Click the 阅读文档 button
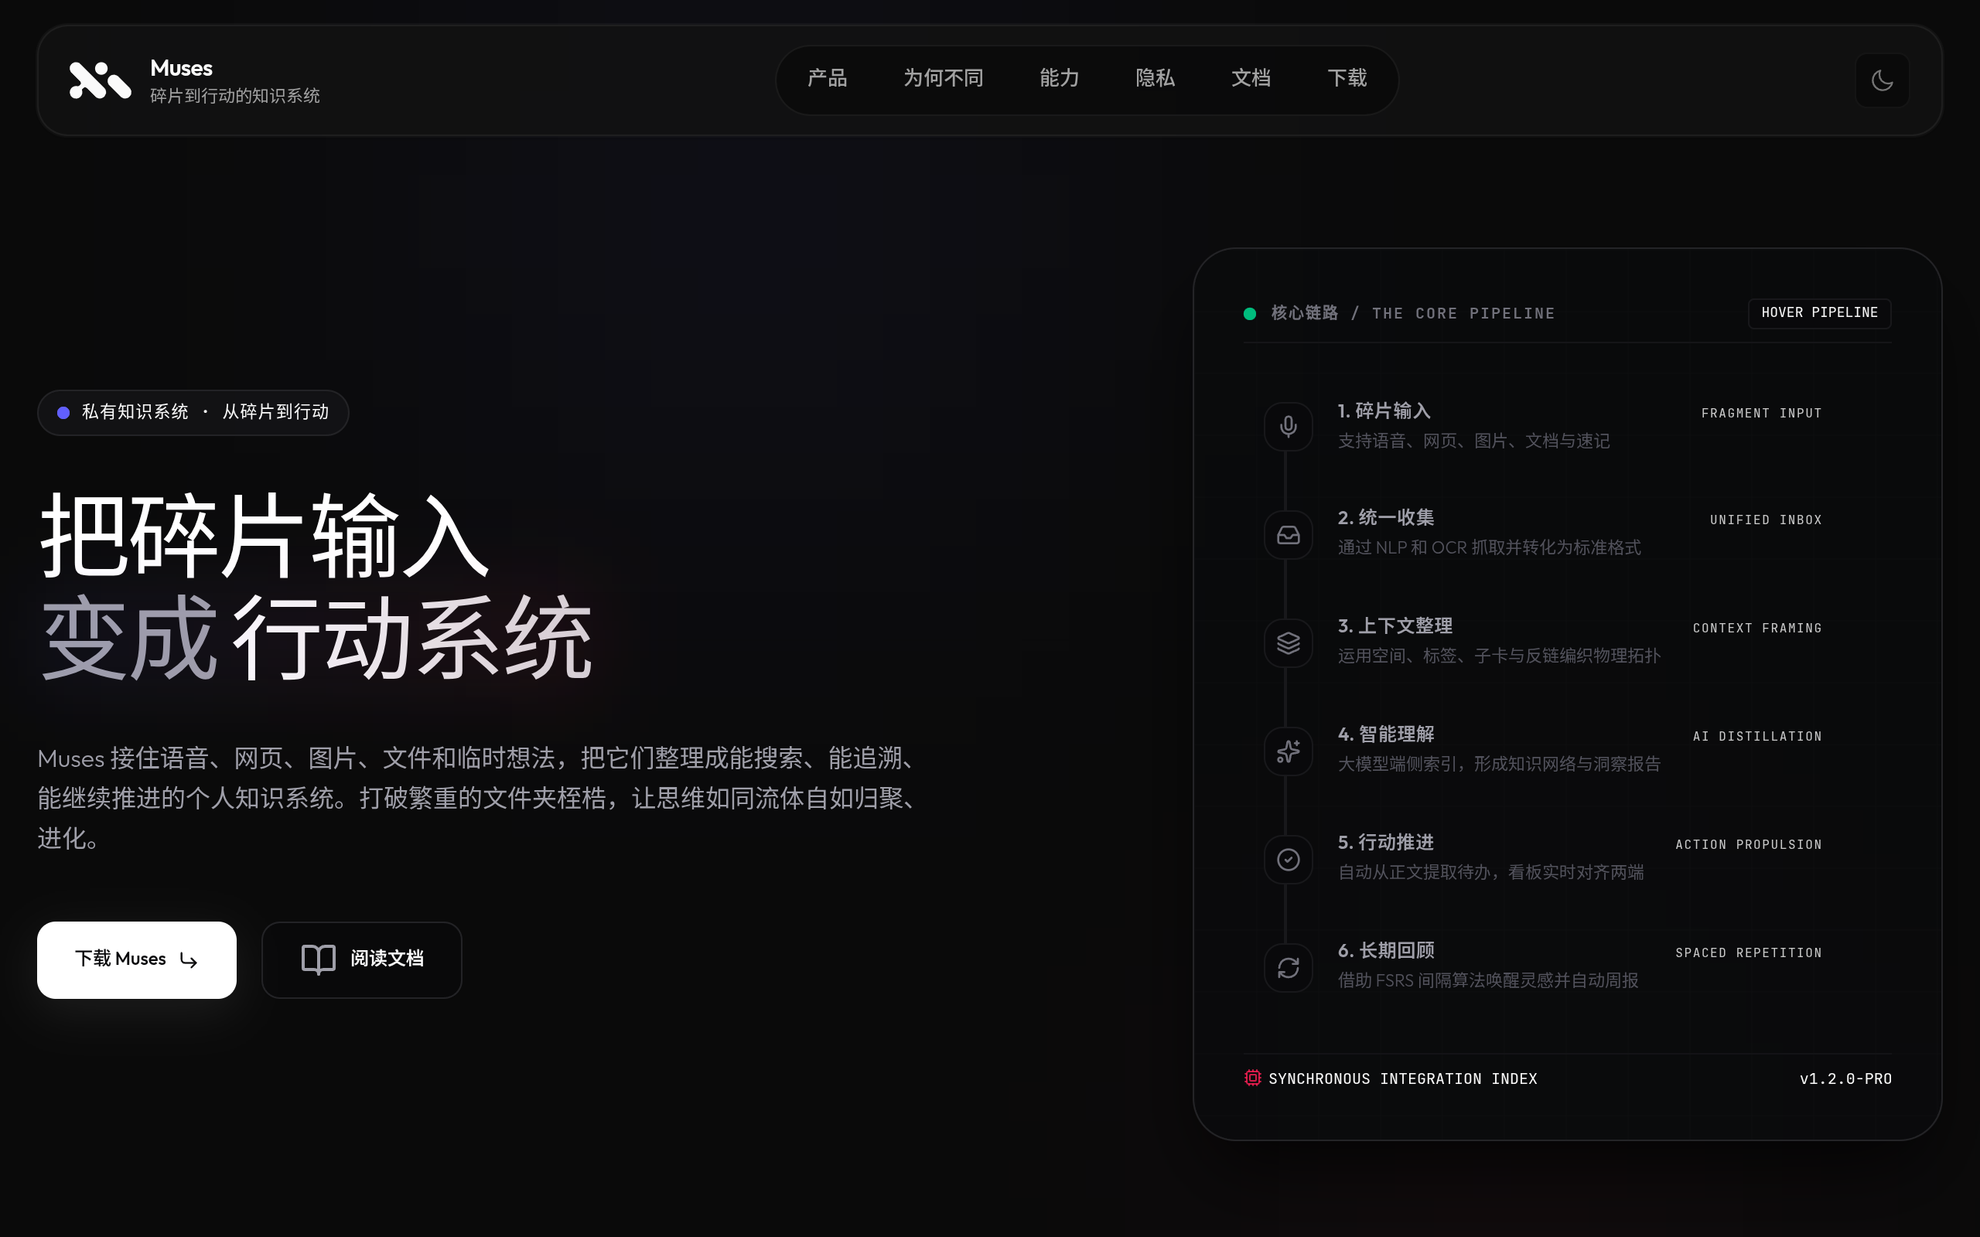 (362, 959)
